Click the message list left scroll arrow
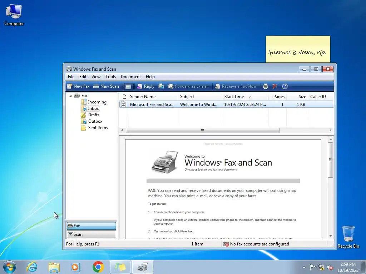366x274 pixels. click(x=122, y=131)
